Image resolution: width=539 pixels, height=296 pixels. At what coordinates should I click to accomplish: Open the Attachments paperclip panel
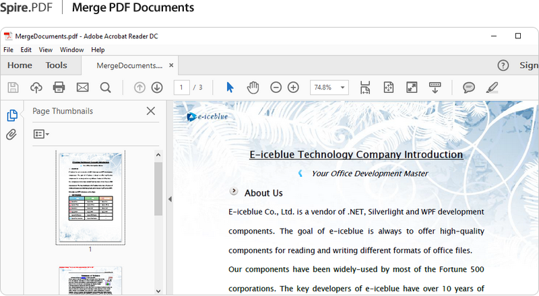click(11, 135)
